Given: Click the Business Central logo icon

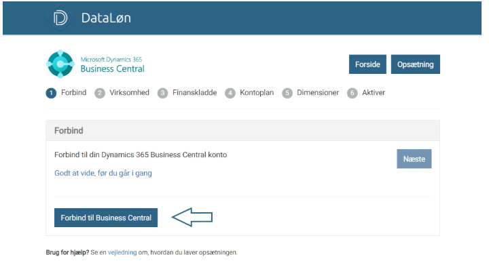Looking at the screenshot, I should (60, 64).
